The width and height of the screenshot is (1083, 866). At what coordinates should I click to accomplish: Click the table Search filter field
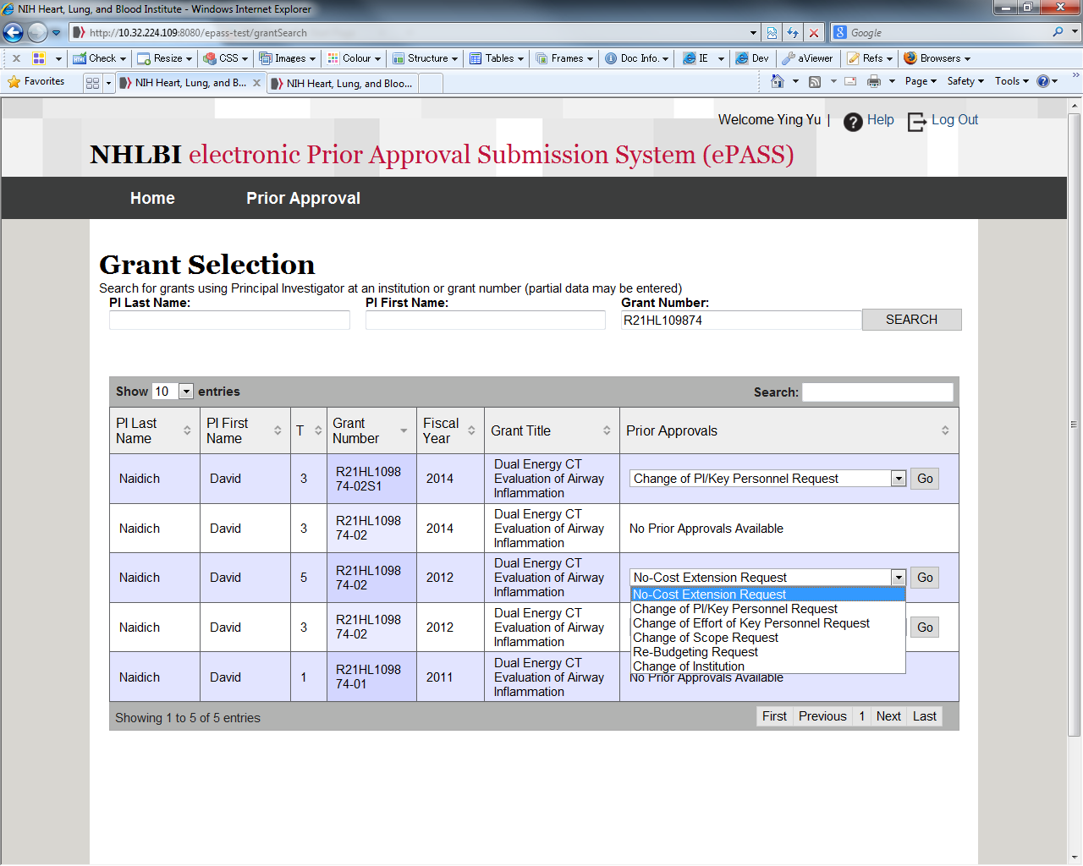(877, 392)
